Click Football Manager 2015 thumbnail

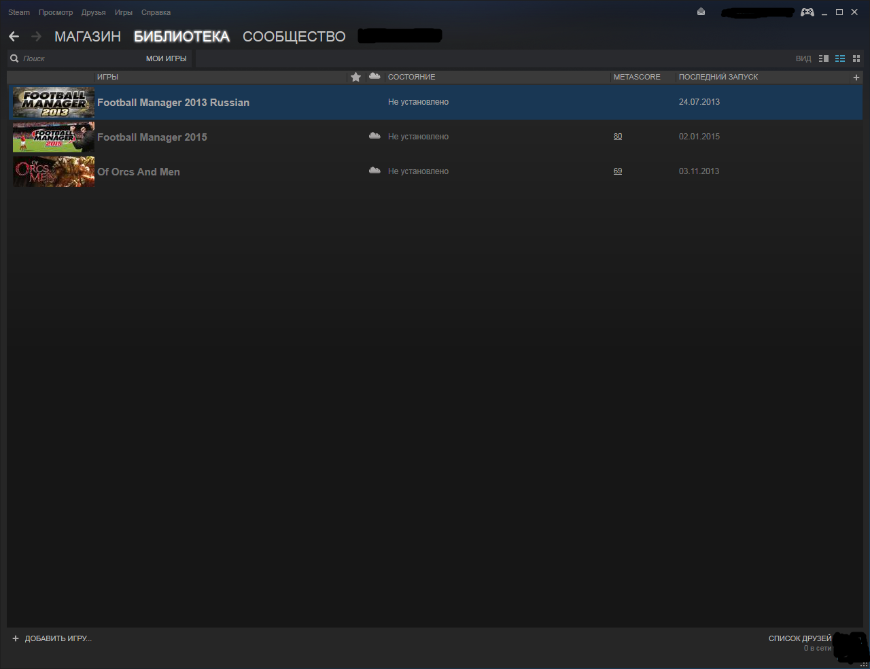click(x=54, y=137)
